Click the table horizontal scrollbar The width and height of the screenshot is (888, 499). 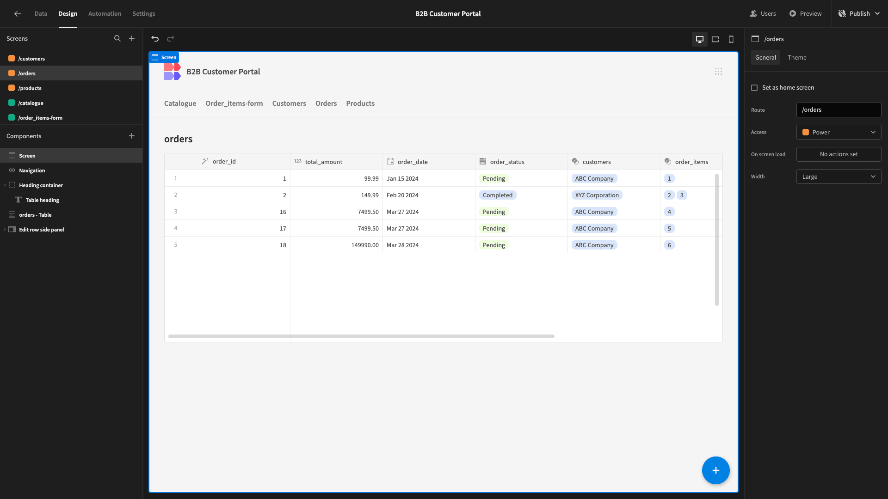coord(361,336)
